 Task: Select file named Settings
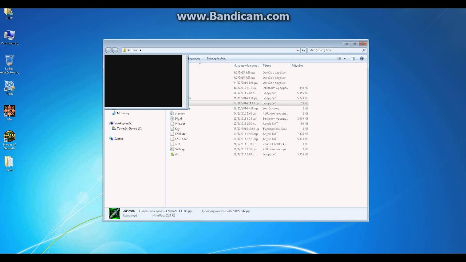180,149
